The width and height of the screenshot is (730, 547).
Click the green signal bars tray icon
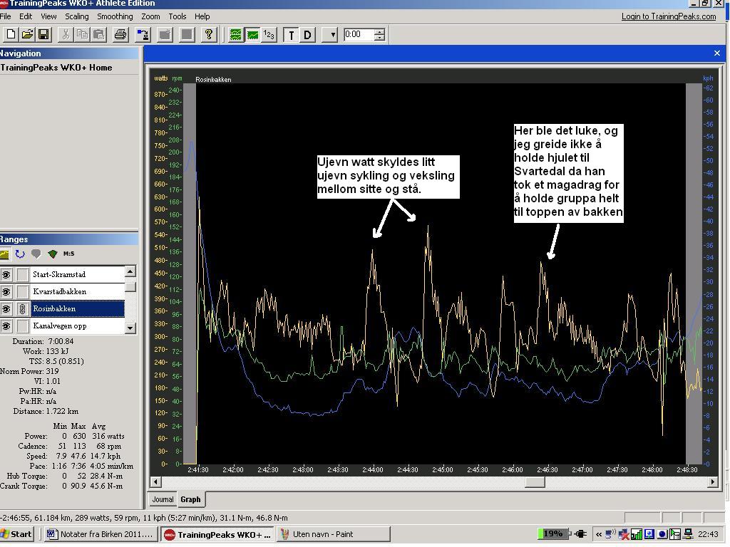637,534
